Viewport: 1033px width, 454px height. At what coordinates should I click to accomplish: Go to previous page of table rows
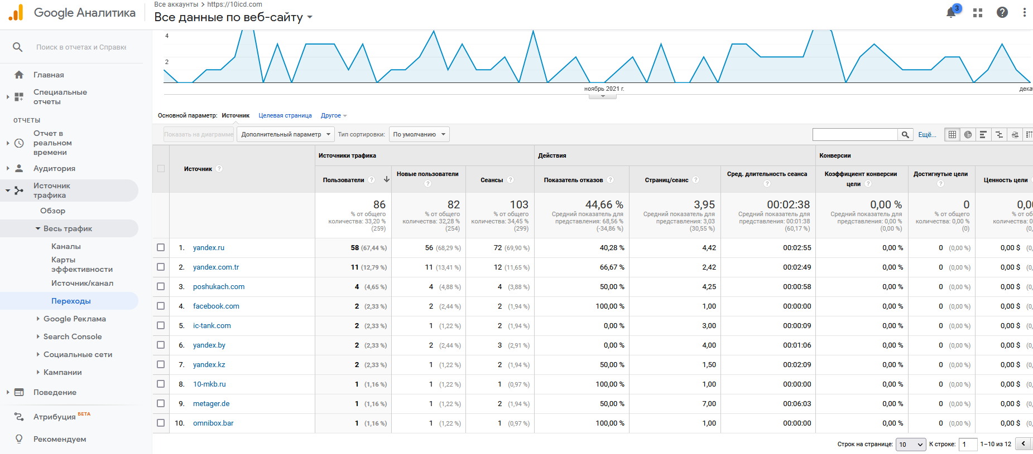tap(1023, 444)
